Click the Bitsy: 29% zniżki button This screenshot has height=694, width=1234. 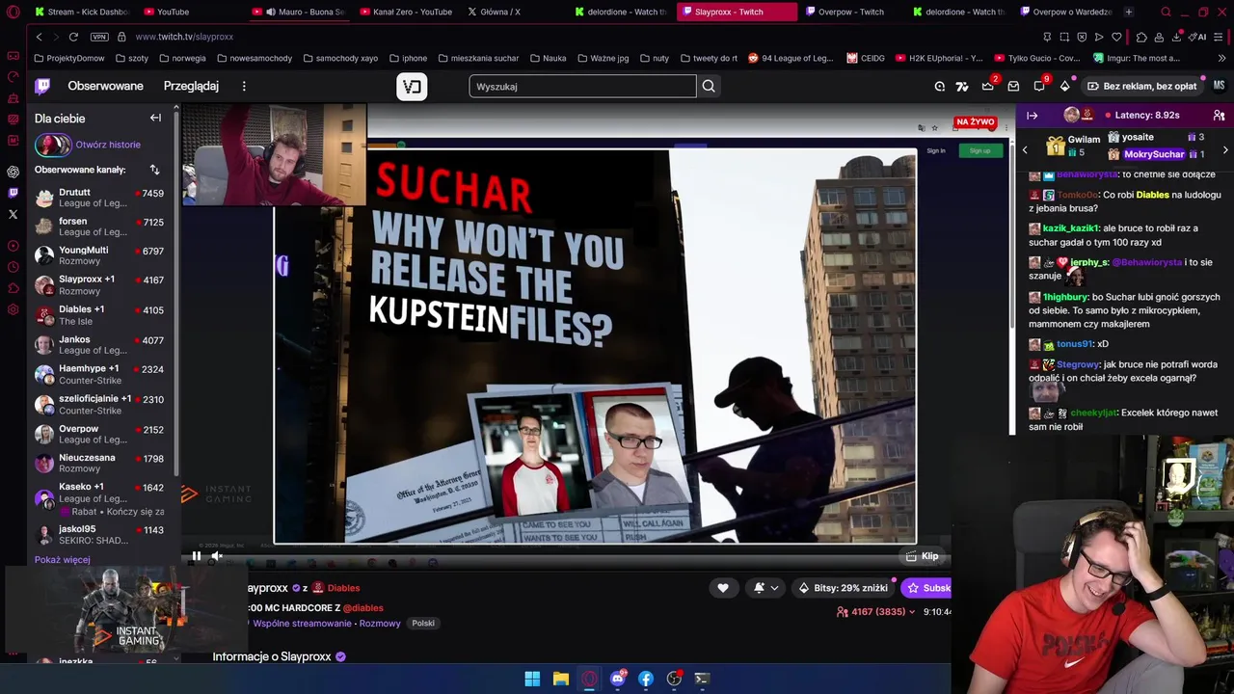point(843,588)
